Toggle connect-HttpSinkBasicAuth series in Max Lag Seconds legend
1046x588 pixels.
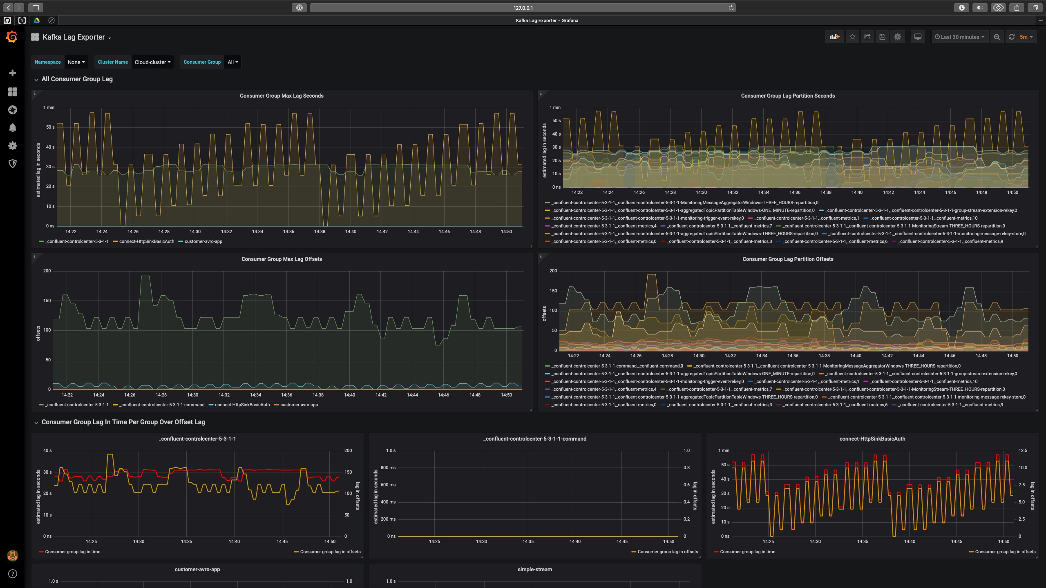point(146,241)
